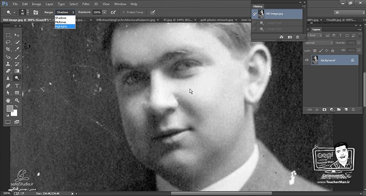The width and height of the screenshot is (366, 196).
Task: Toggle lock all padlock icon
Action: (333, 50)
